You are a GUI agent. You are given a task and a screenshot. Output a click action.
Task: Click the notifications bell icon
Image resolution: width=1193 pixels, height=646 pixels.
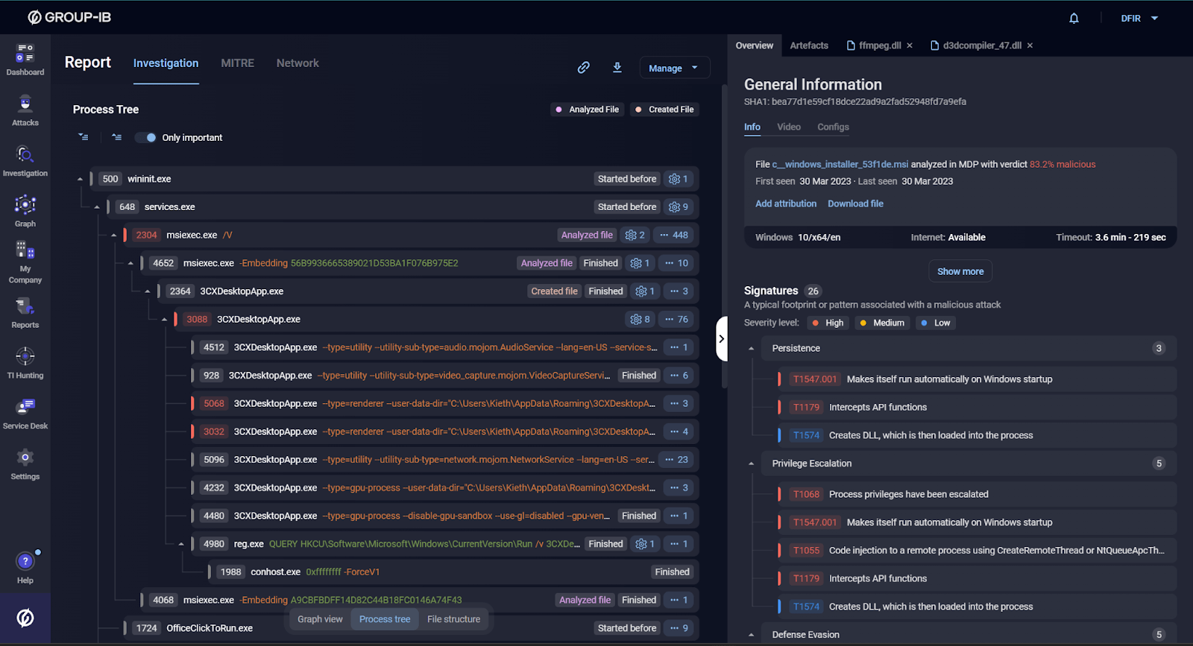coord(1074,19)
